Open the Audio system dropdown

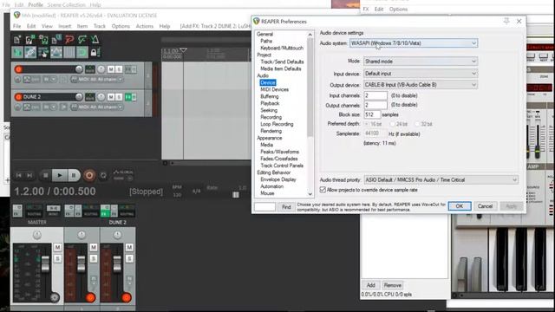[414, 43]
